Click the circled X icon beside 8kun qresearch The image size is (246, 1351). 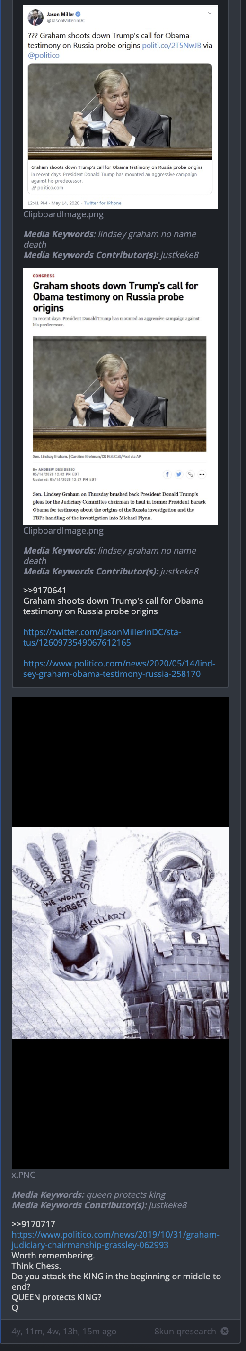pyautogui.click(x=225, y=1331)
